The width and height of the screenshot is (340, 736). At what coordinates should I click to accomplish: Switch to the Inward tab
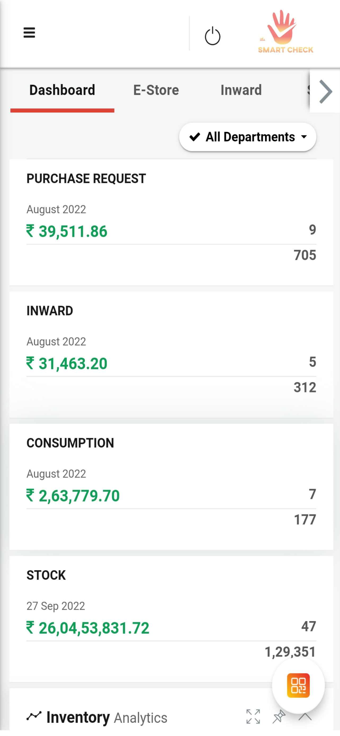[x=241, y=90]
